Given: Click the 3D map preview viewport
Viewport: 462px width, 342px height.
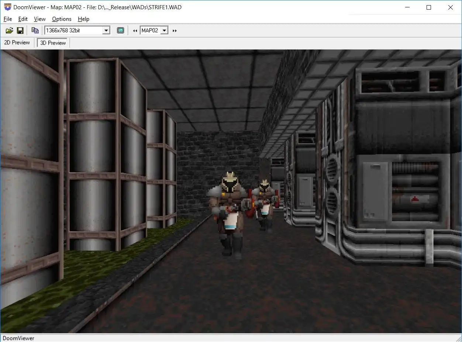Looking at the screenshot, I should tap(231, 191).
